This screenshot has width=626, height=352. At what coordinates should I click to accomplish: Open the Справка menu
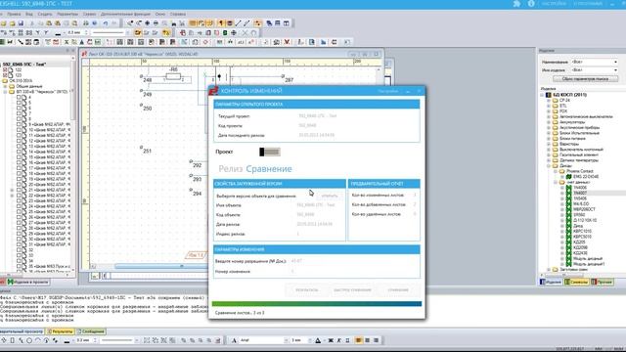tap(178, 14)
